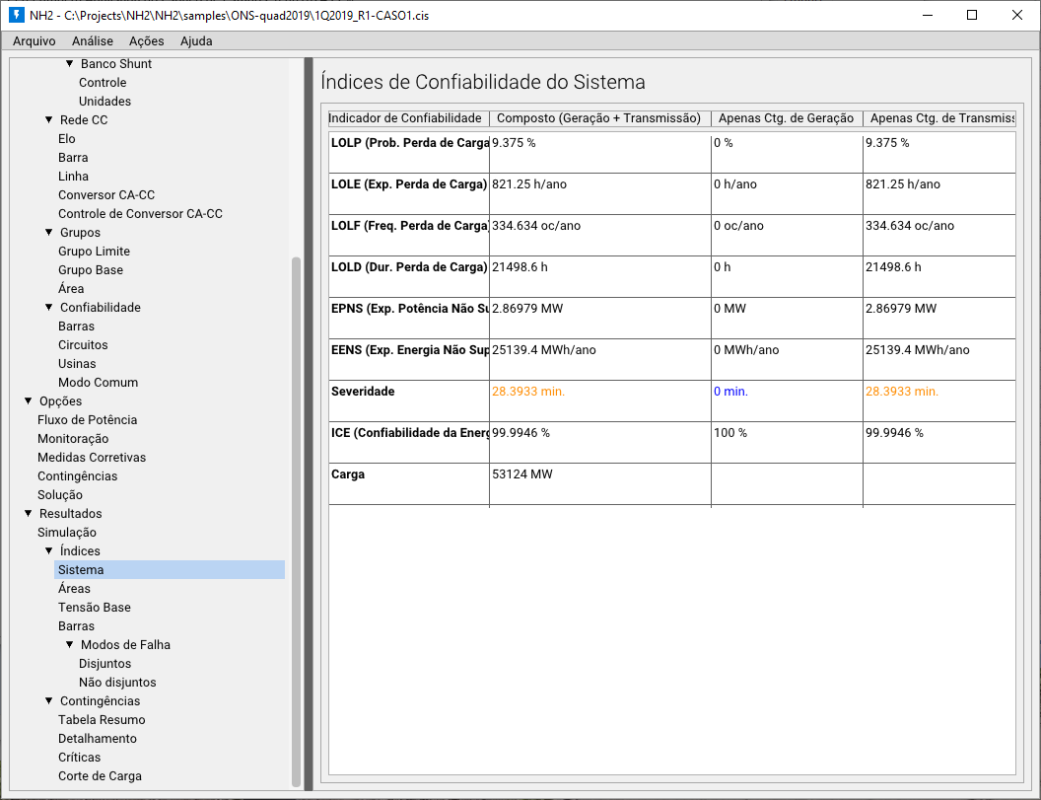Select the ICE 100 % cell
1041x800 pixels.
(x=787, y=443)
